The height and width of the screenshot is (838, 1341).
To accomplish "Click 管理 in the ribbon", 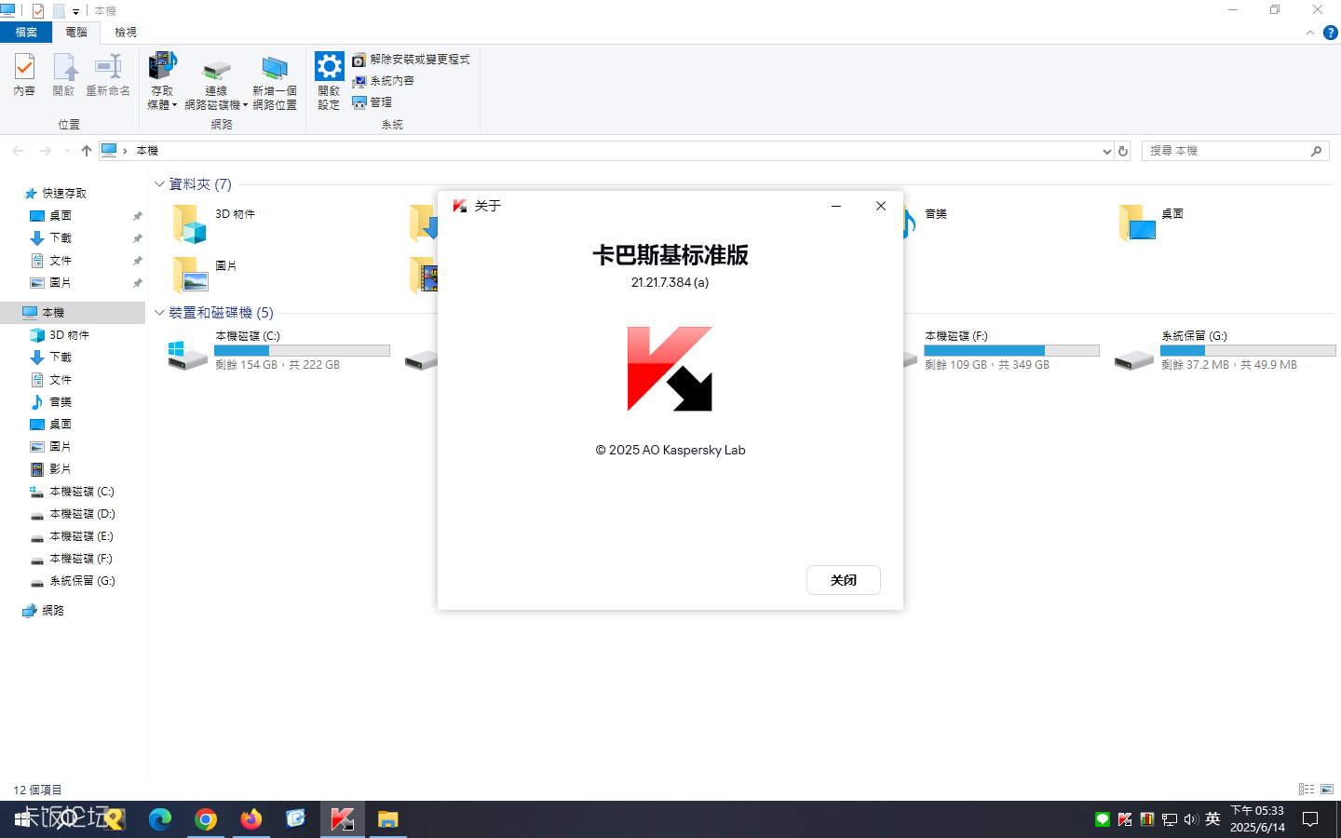I will point(372,102).
